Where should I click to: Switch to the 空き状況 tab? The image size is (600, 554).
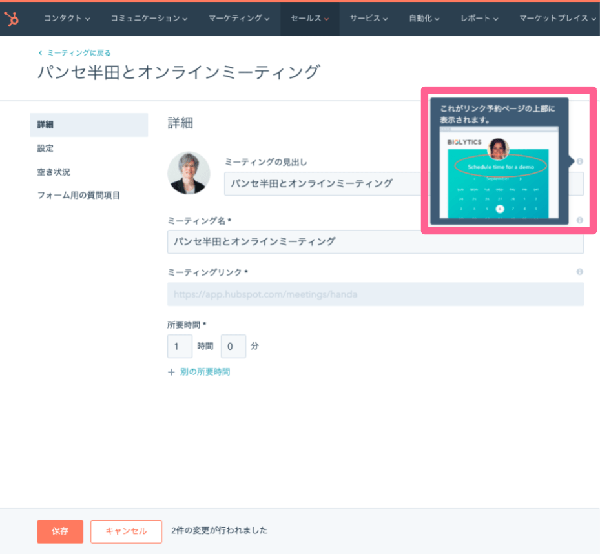pos(54,172)
